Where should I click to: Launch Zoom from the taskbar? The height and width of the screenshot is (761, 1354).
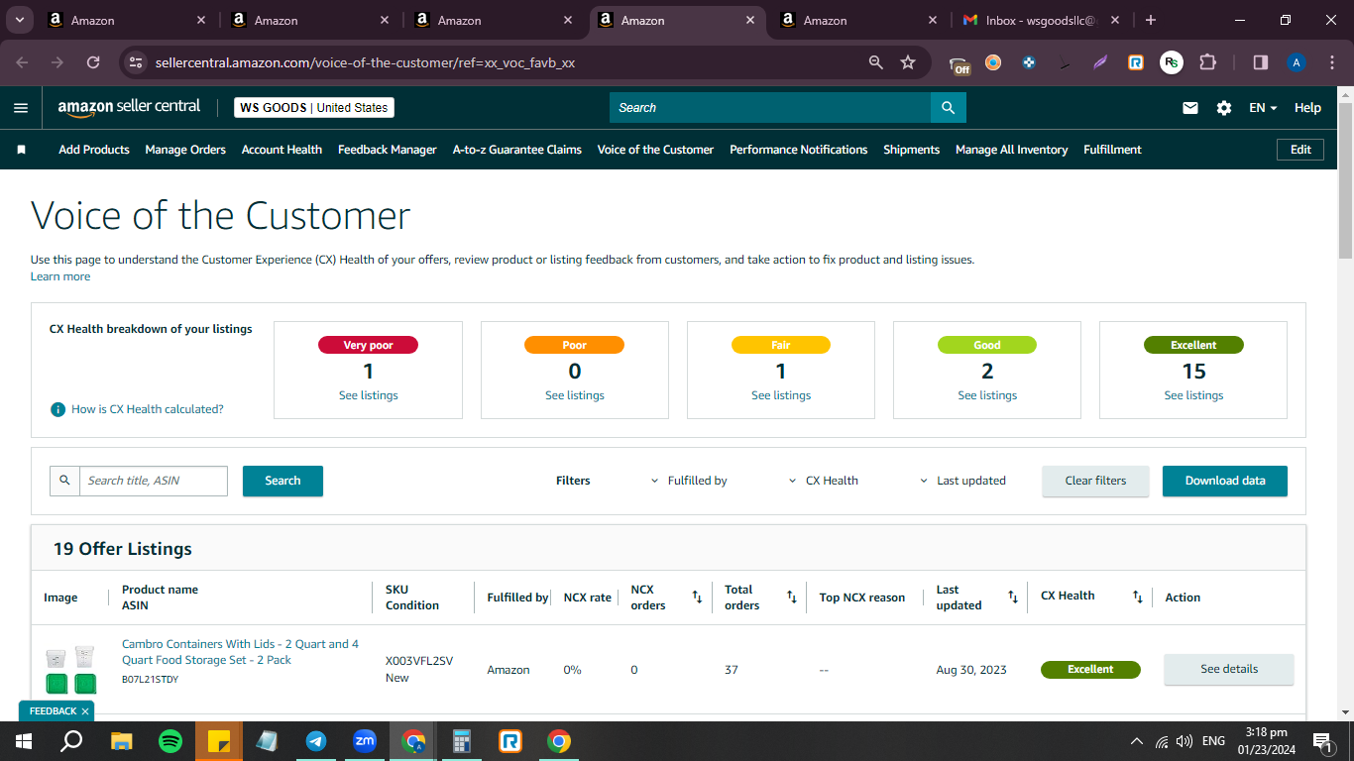[365, 741]
